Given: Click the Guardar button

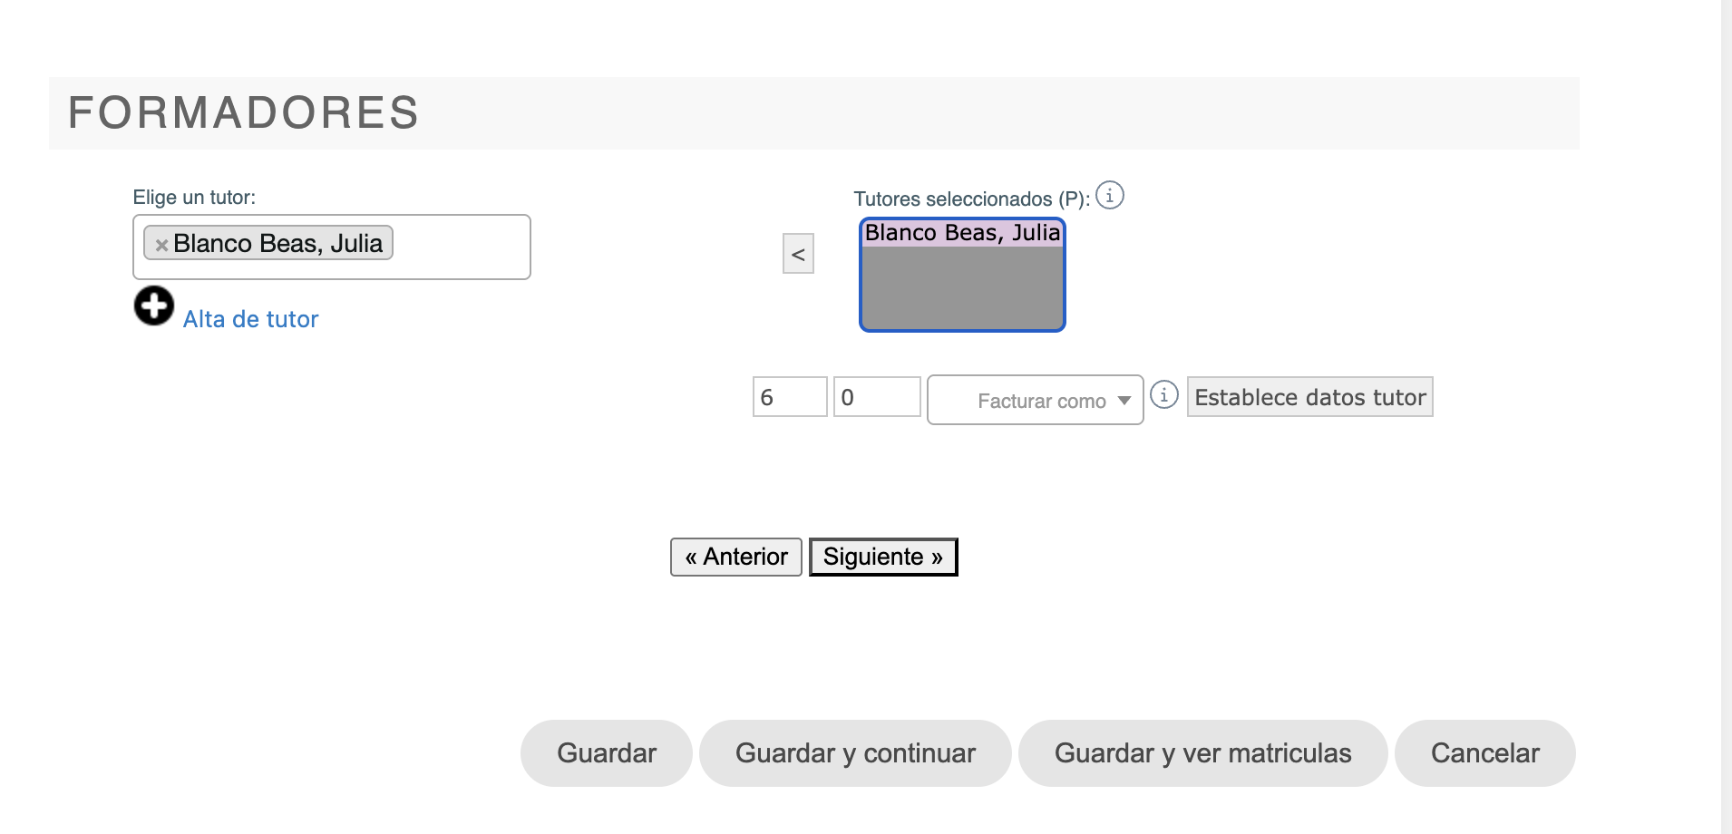Looking at the screenshot, I should click(x=607, y=753).
